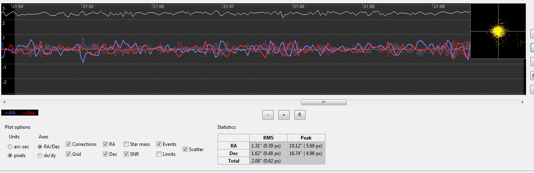The width and height of the screenshot is (534, 173).
Task: Toggle the SNR checkbox
Action: point(126,154)
